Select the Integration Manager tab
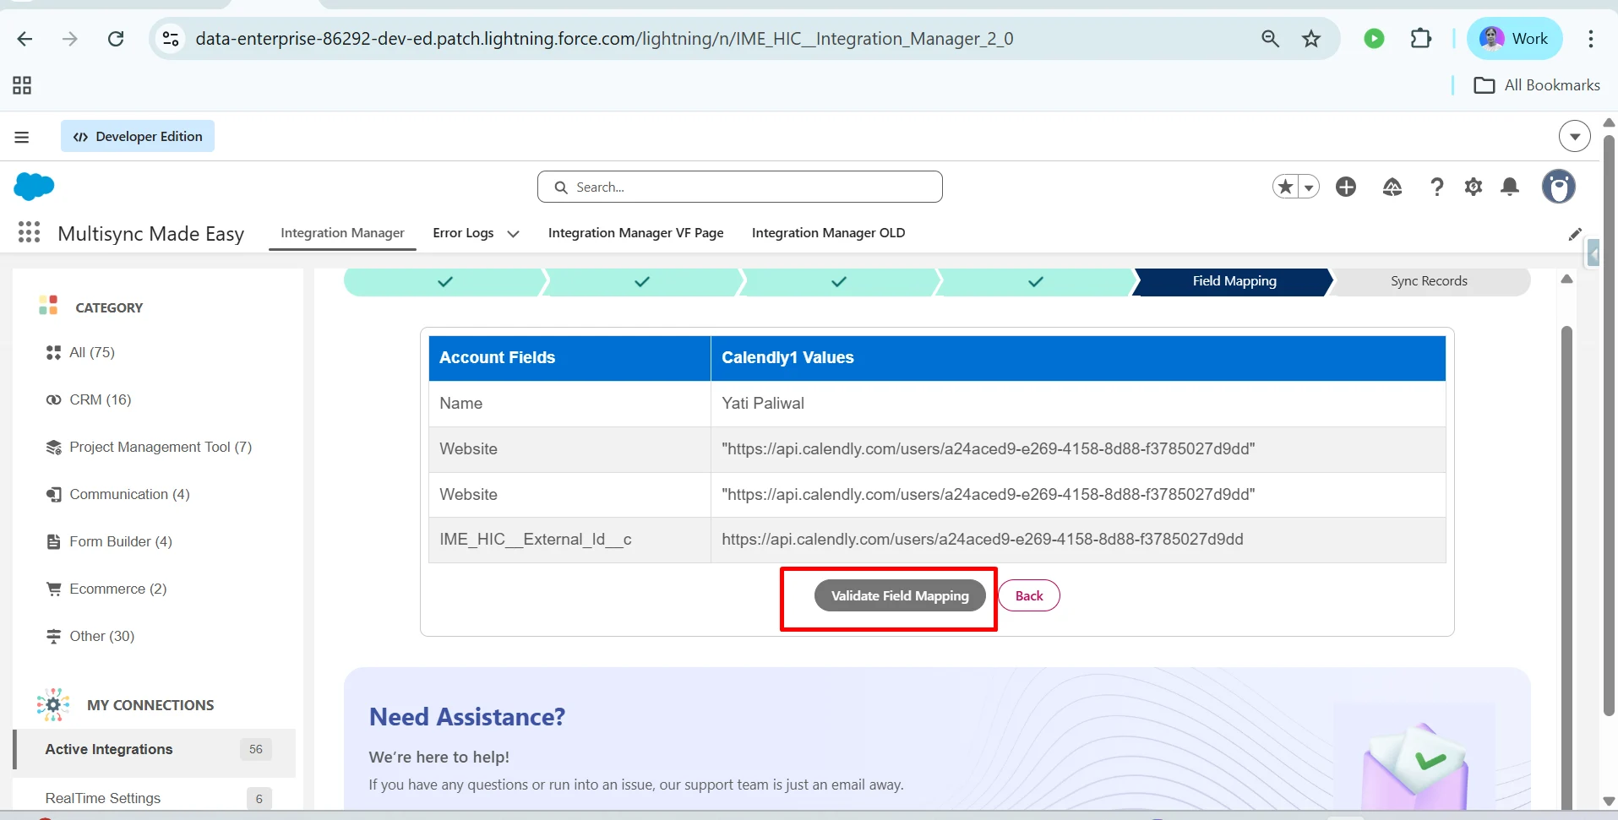Screen dimensions: 1618x820 [342, 233]
